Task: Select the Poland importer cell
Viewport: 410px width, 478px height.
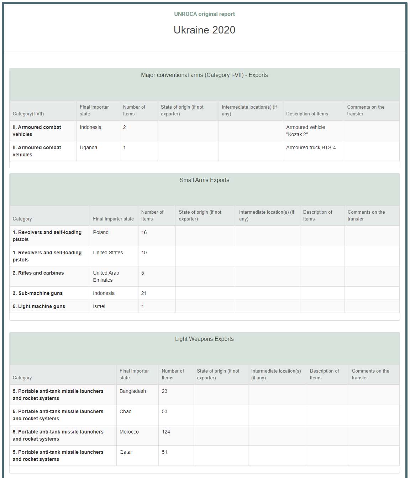Action: [x=101, y=233]
